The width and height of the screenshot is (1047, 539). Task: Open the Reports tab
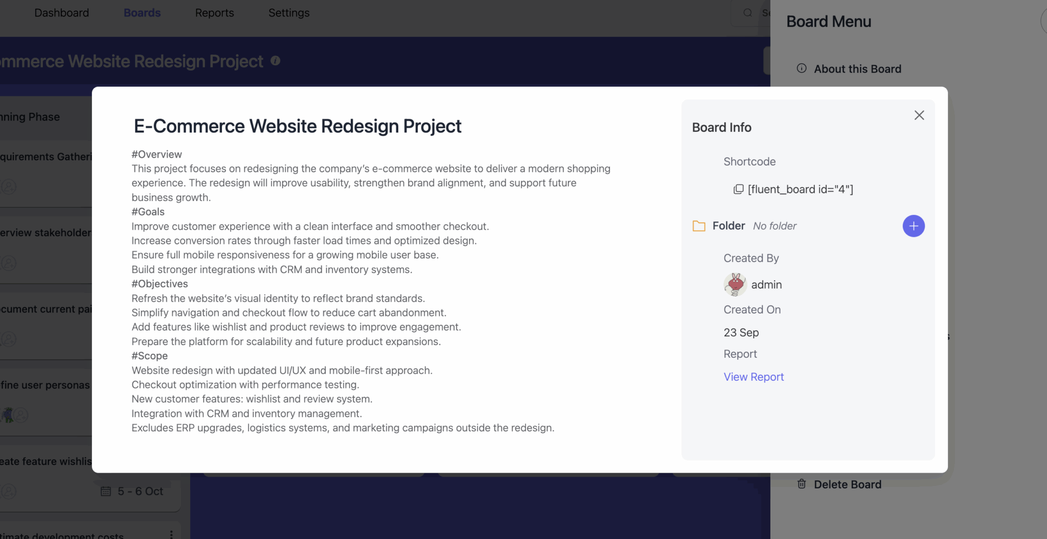pyautogui.click(x=214, y=12)
